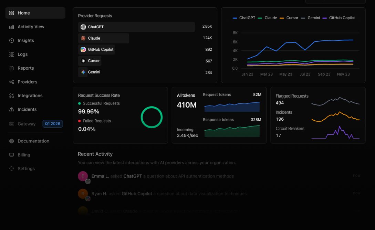Open Activity View from the sidebar
This screenshot has height=230, width=375.
tap(35, 27)
